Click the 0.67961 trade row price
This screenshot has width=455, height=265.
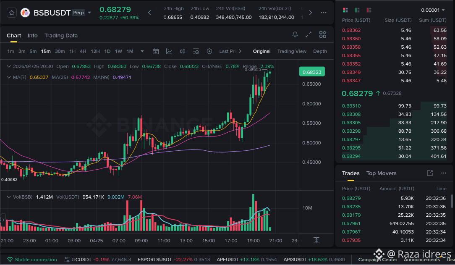[351, 223]
